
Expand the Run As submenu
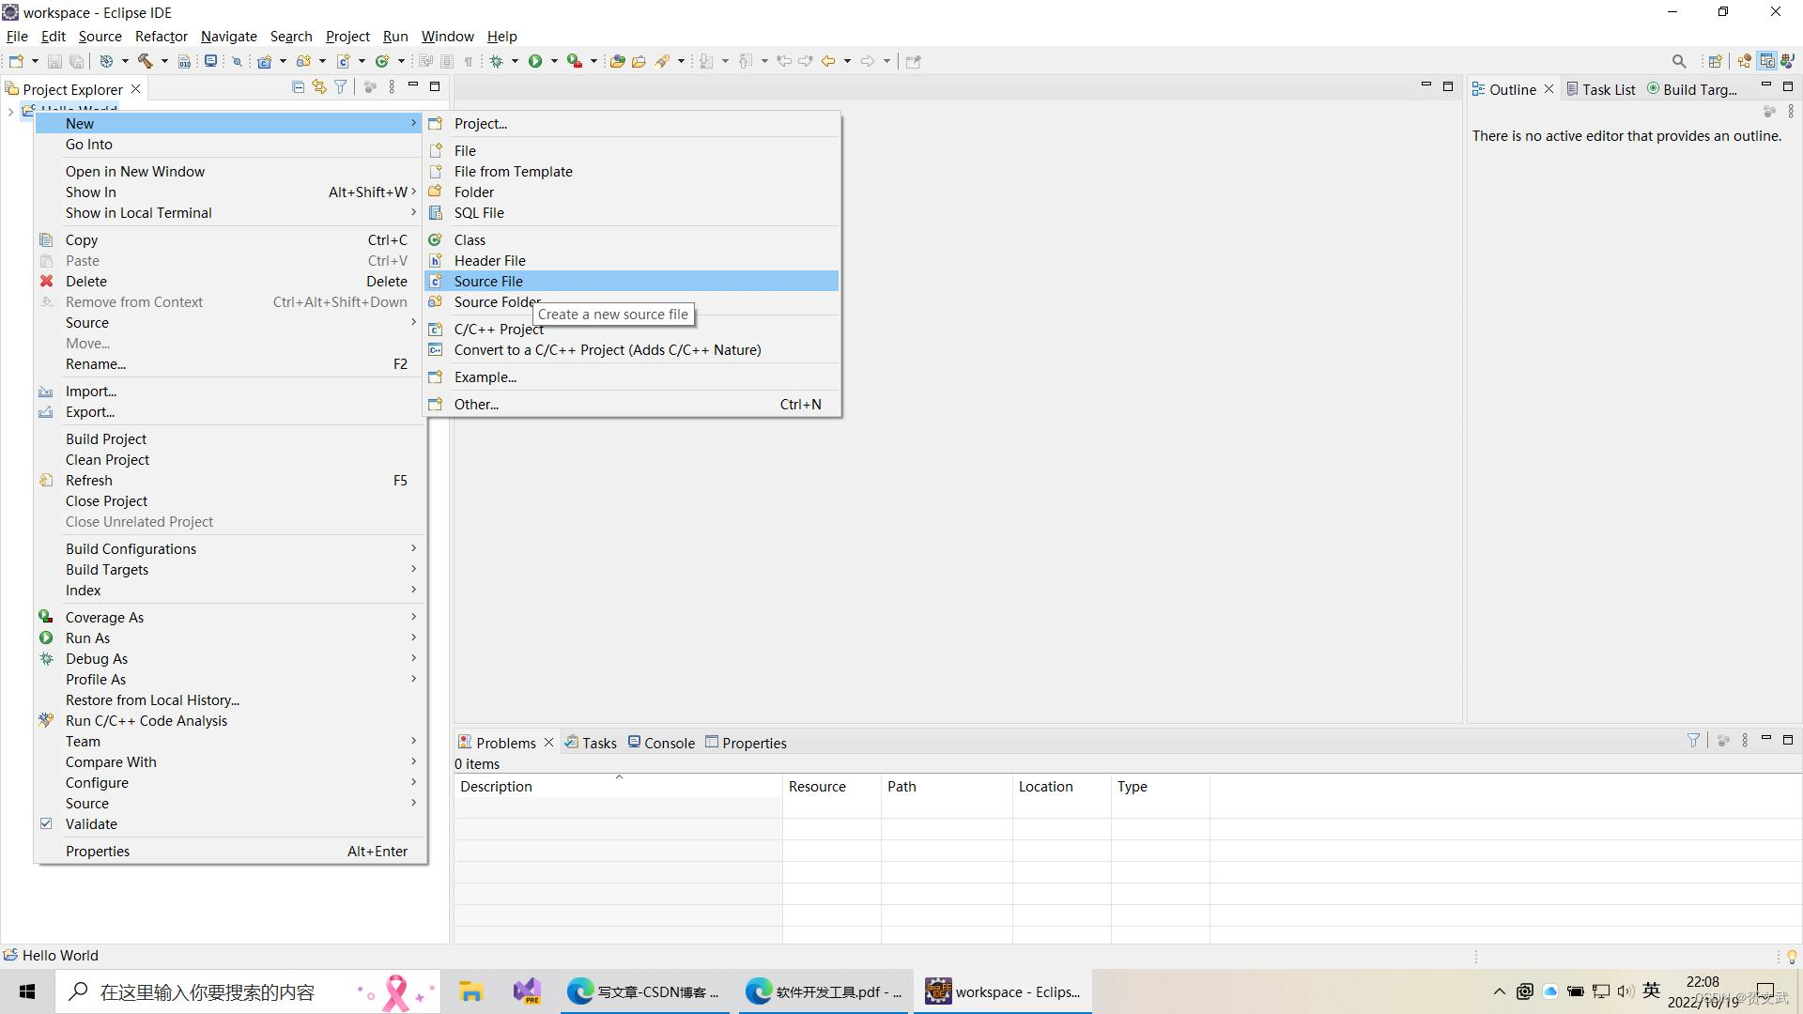click(x=230, y=638)
